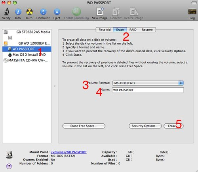The height and width of the screenshot is (172, 198).
Task: Follow the /Volumes/WD PASSPORT mount point link
Action: tap(69, 152)
